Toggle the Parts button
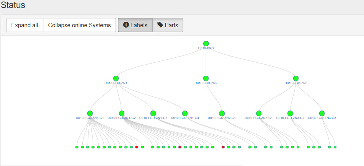This screenshot has height=166, width=364. [168, 25]
